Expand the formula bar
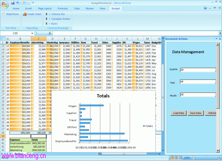222x161 pixels. tap(220, 33)
